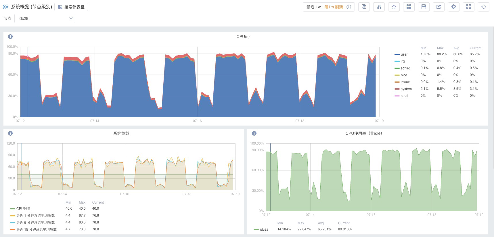Open the 最近 1w time range picker
This screenshot has height=237, width=494.
313,7
